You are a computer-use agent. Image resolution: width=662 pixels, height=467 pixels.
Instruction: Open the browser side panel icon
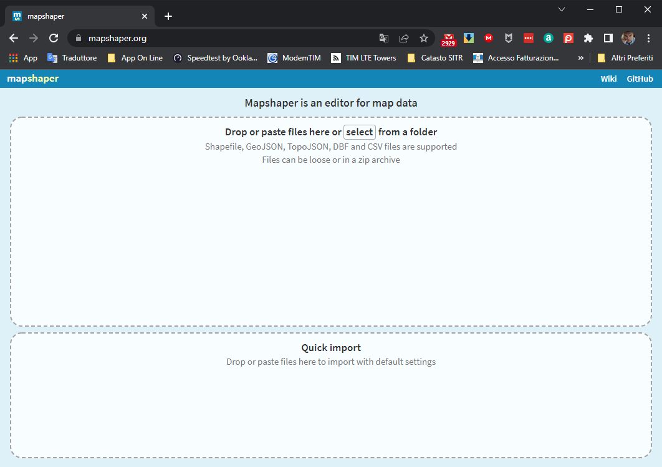pos(608,38)
